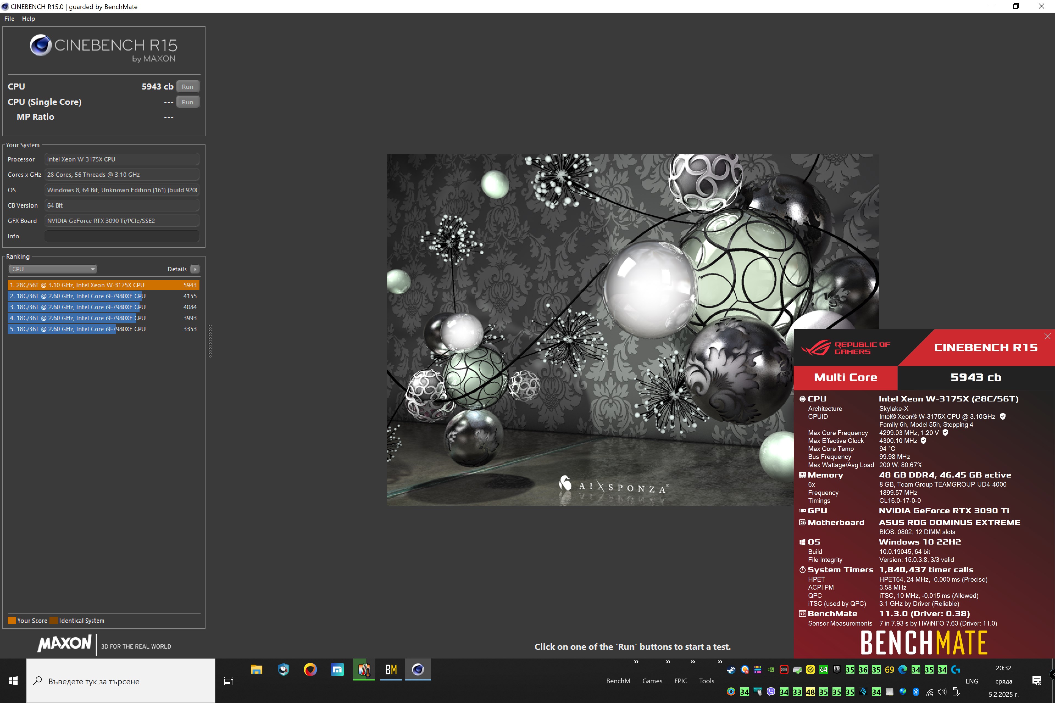Screen dimensions: 1055x703
Task: Close the BenchMate result overlay
Action: [x=1047, y=336]
